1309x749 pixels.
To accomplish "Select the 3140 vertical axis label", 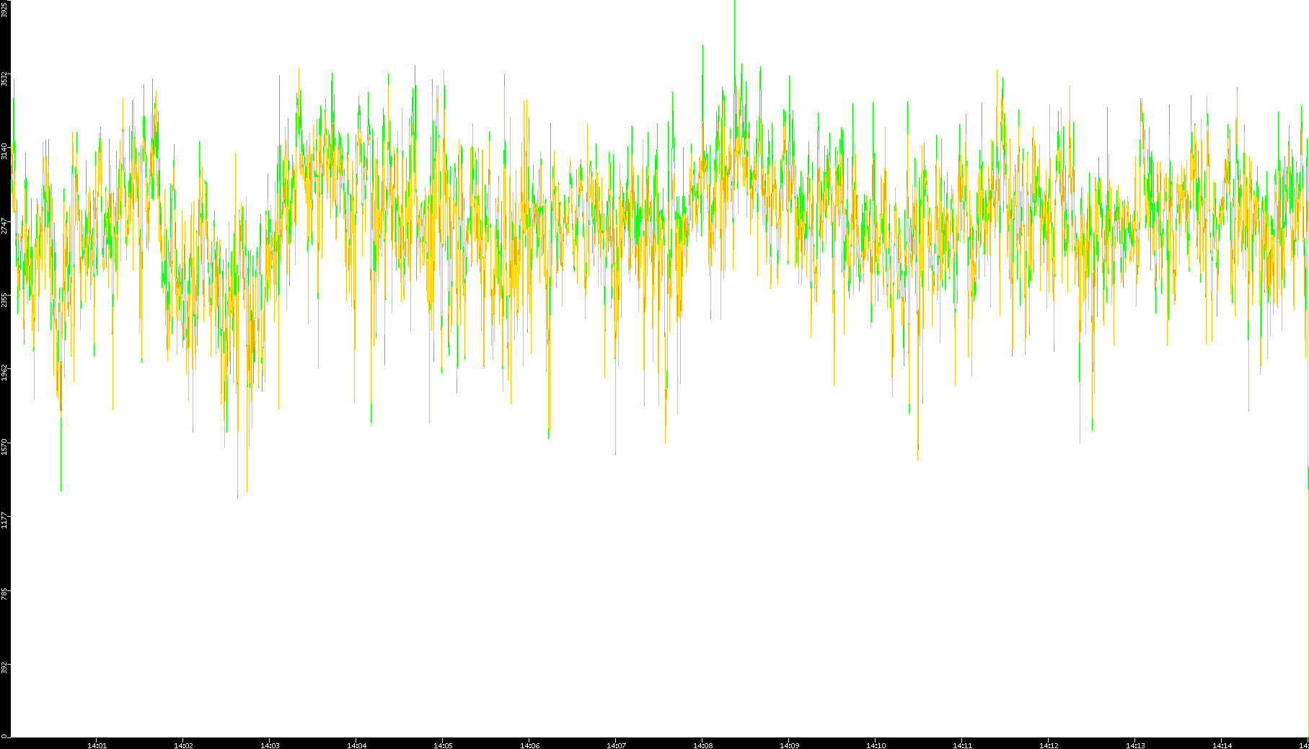I will tap(4, 151).
